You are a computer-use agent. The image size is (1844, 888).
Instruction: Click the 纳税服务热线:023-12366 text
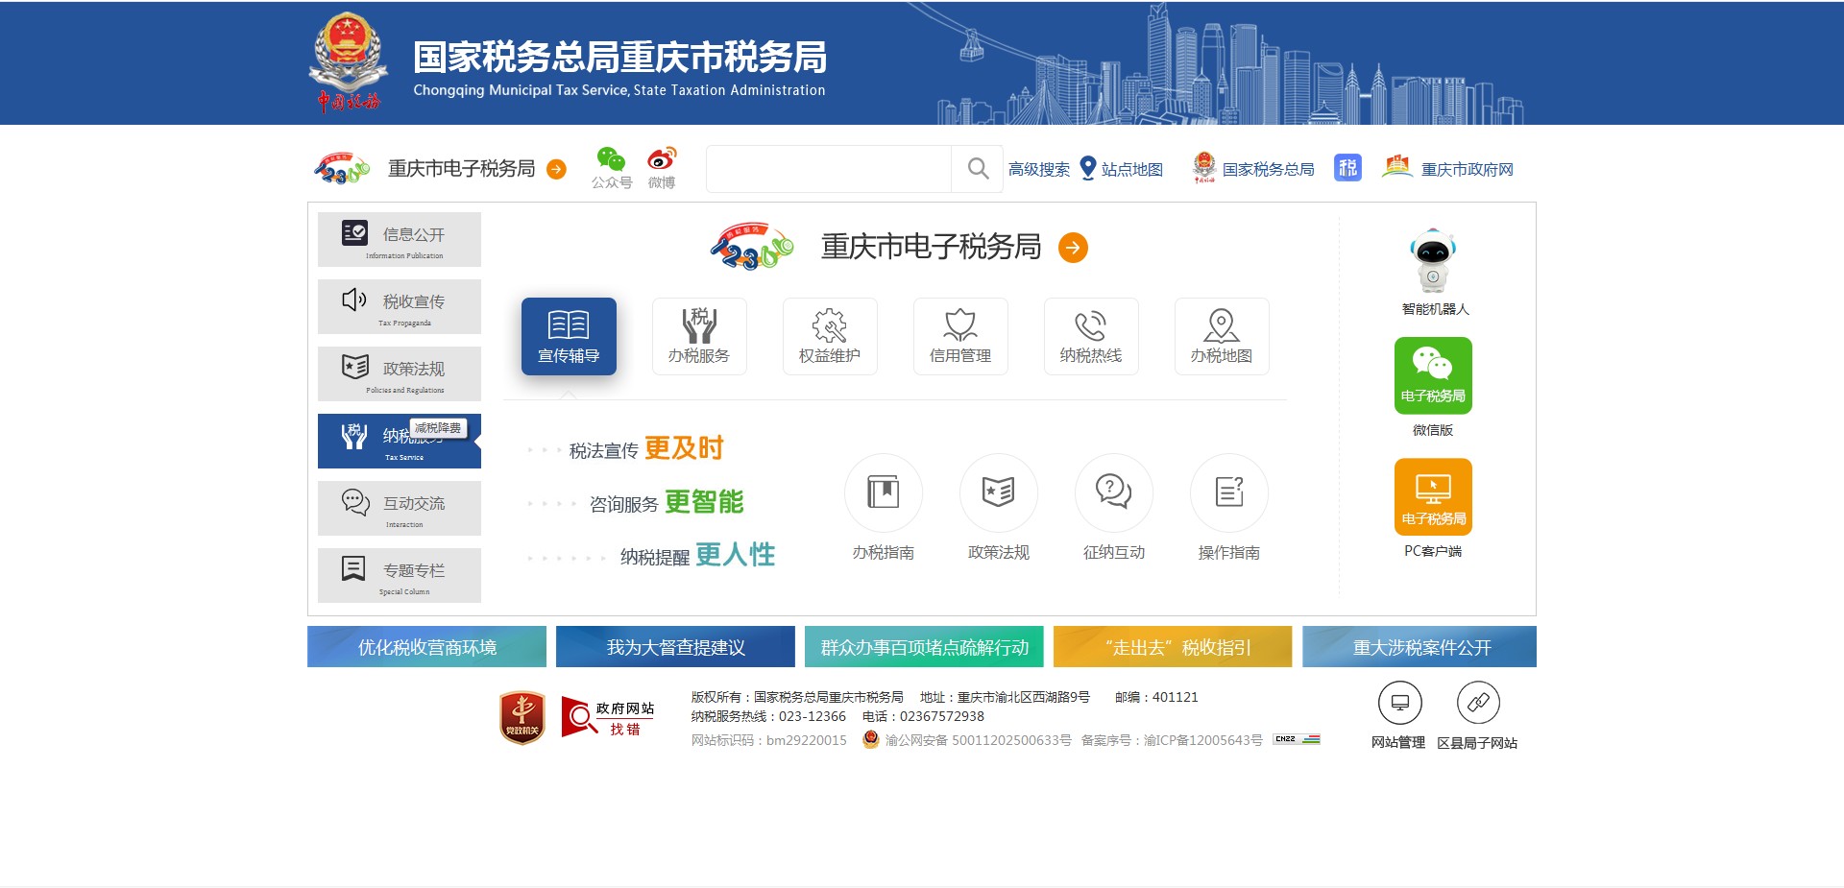pos(768,716)
